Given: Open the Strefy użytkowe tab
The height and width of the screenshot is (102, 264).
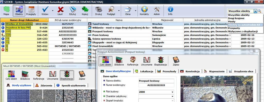Looking at the screenshot, I should click(19, 85).
